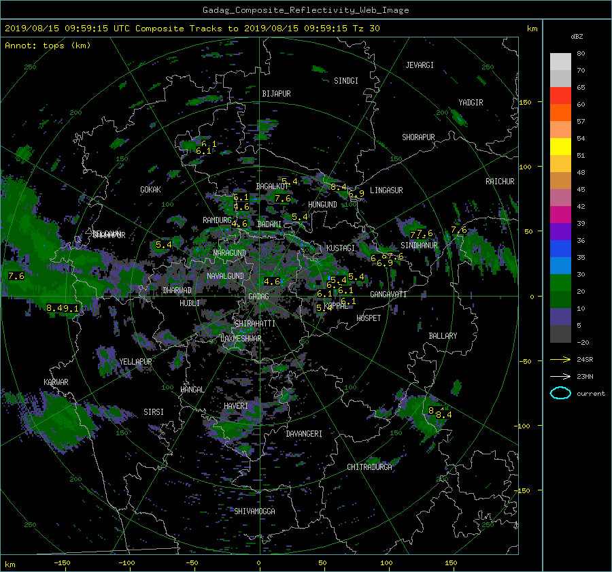Click the '57' value in dBZ legend
The height and width of the screenshot is (572, 612).
coord(581,122)
